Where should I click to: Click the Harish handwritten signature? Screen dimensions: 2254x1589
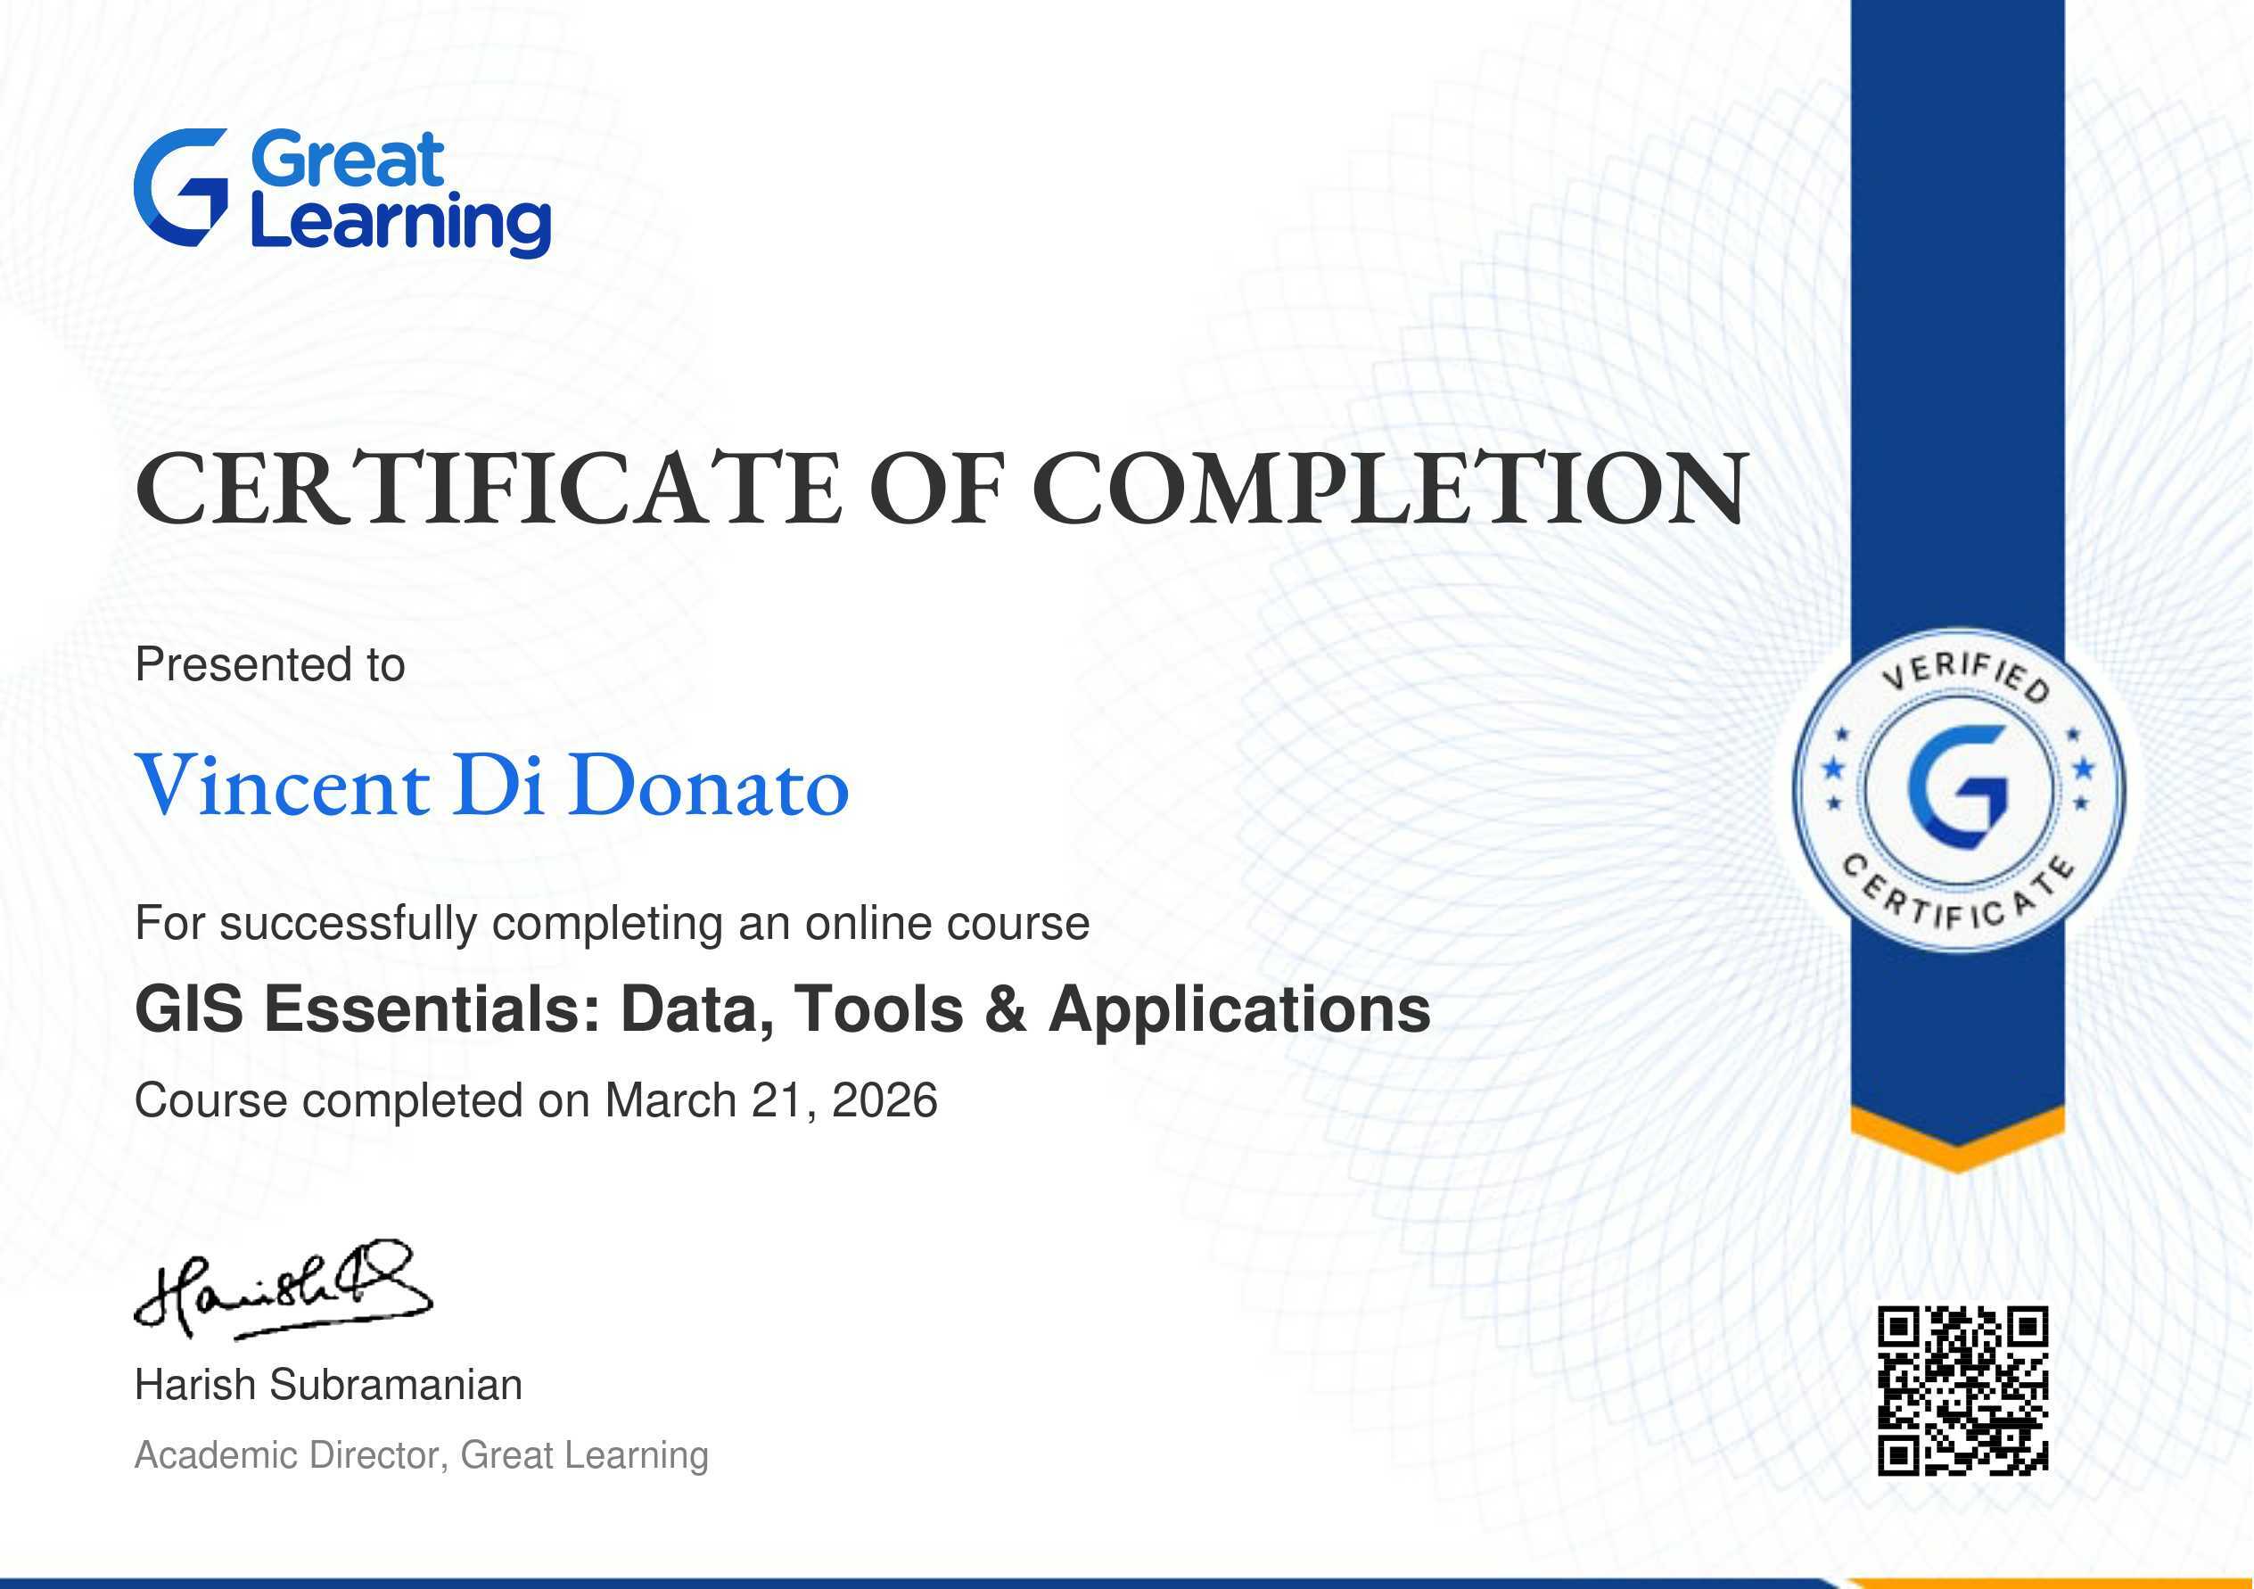[283, 1290]
